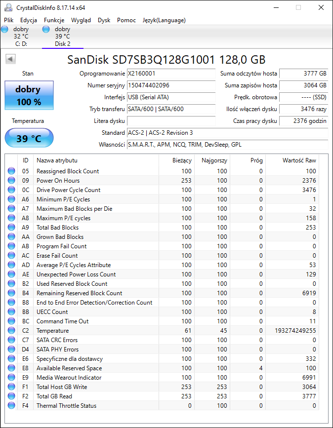Open the Pomoc menu
333x428 pixels.
[126, 20]
